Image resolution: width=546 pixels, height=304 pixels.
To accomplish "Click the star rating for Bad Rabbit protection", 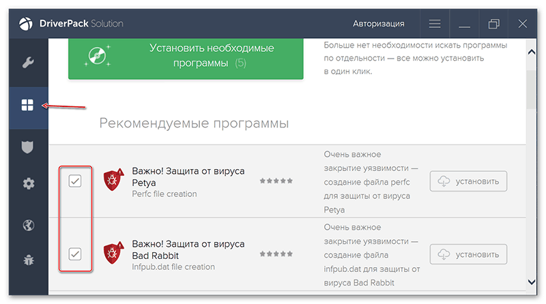I will click(x=276, y=254).
